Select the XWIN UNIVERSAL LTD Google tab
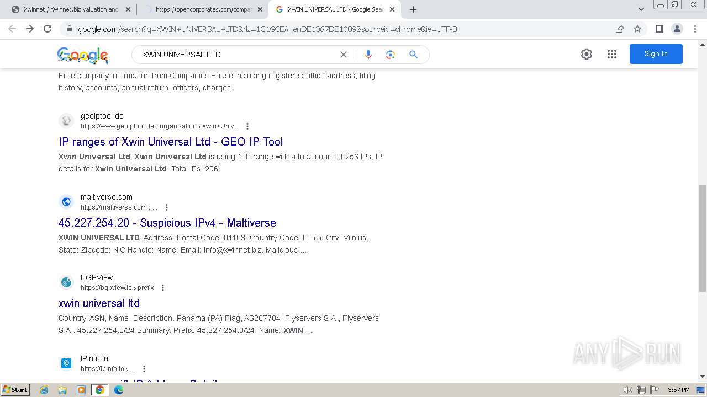 (x=335, y=9)
